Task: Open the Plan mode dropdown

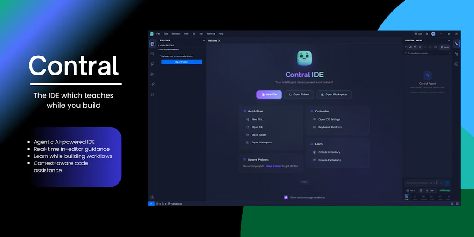Action: click(431, 190)
